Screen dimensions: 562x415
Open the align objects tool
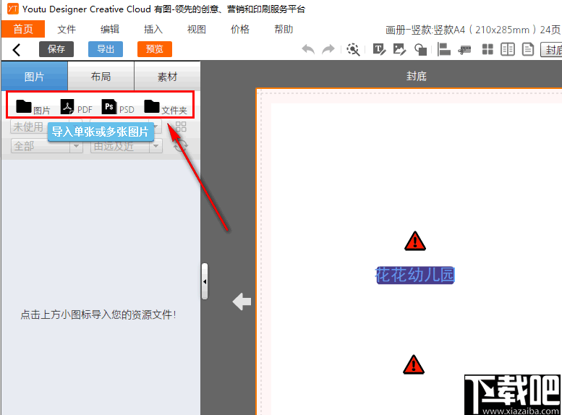444,49
